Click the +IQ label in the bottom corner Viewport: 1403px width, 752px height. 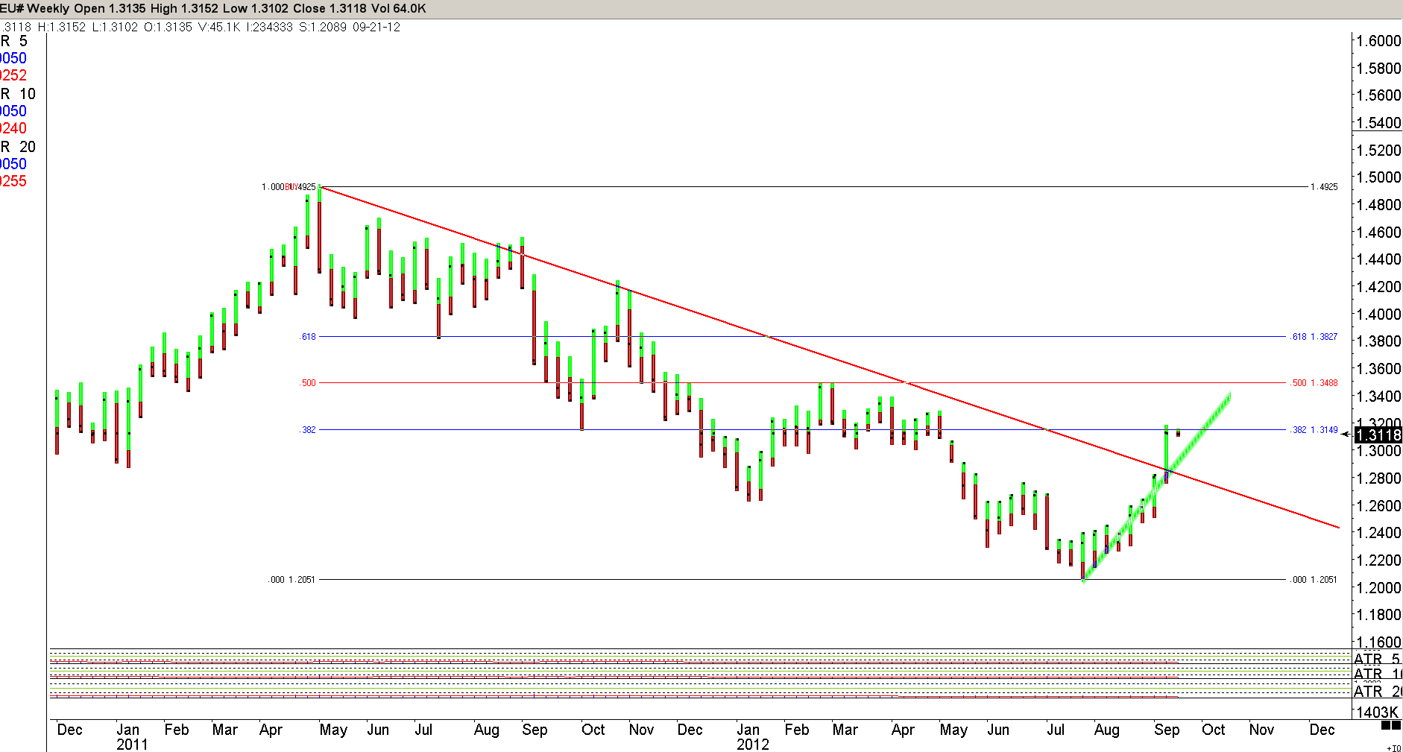pos(1393,748)
